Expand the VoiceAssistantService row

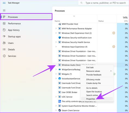(56, 78)
